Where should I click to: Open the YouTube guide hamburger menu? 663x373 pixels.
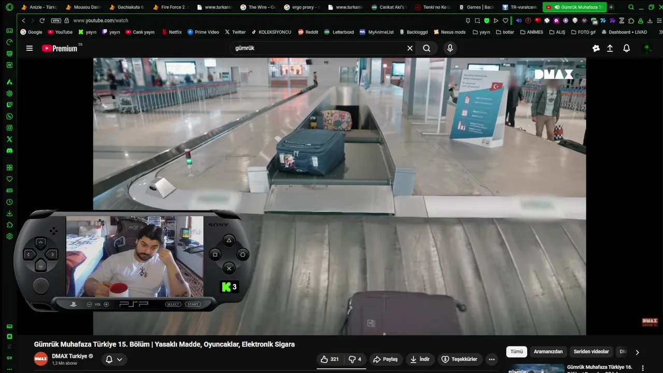(30, 48)
